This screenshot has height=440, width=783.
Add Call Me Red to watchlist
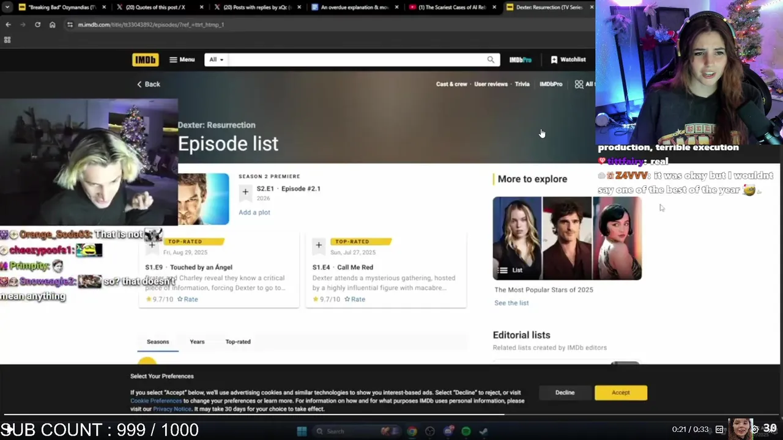[319, 245]
